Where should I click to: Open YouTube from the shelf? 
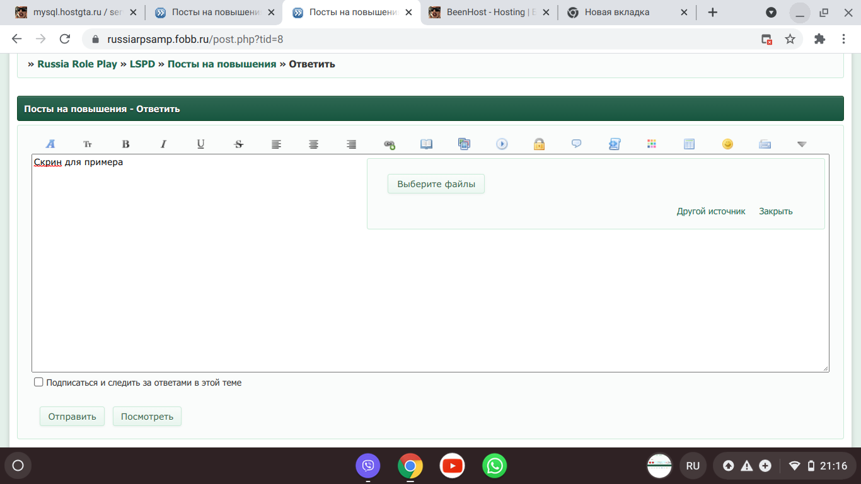(x=452, y=466)
